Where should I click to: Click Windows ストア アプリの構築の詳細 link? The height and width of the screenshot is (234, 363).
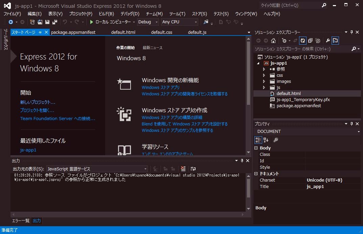click(x=172, y=118)
